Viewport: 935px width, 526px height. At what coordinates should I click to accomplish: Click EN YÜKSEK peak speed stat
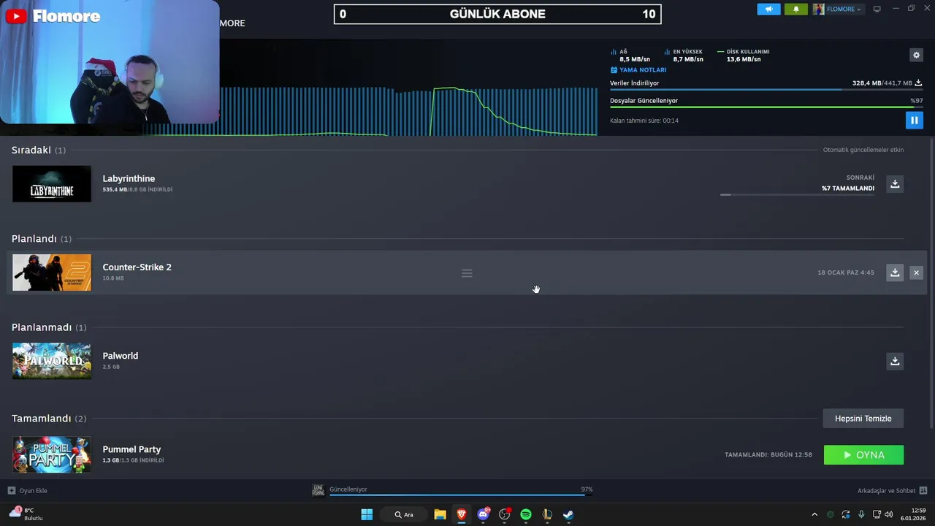(684, 56)
